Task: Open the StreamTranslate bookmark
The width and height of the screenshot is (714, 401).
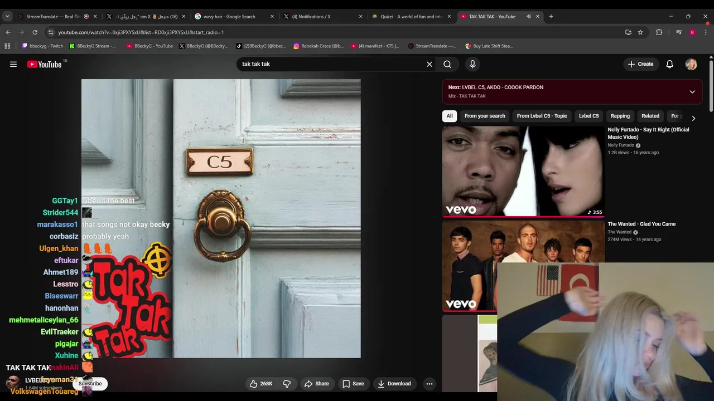Action: point(432,46)
